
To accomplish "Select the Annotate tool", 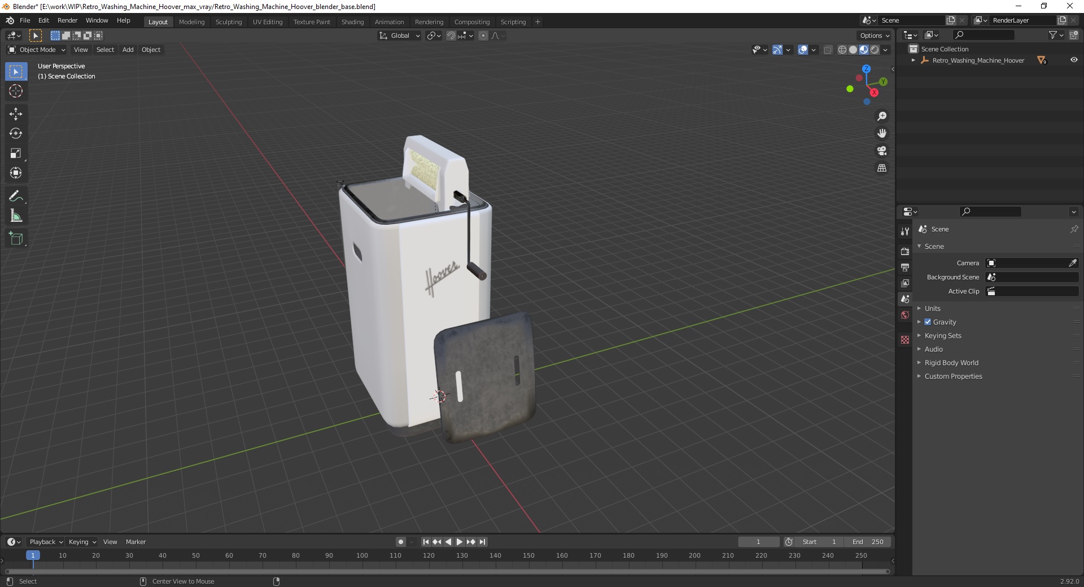I will click(x=16, y=196).
